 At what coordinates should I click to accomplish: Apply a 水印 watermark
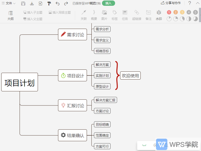pyautogui.click(x=159, y=15)
